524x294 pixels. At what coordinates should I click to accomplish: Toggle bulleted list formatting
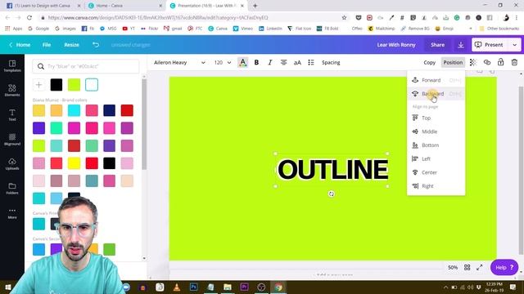coord(311,62)
